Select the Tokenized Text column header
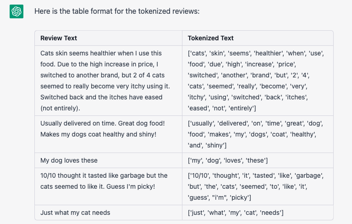Screen dimensions: 352x224 pyautogui.click(x=258, y=38)
